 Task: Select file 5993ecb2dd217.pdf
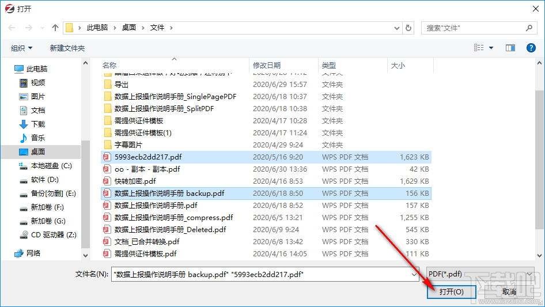(266, 157)
